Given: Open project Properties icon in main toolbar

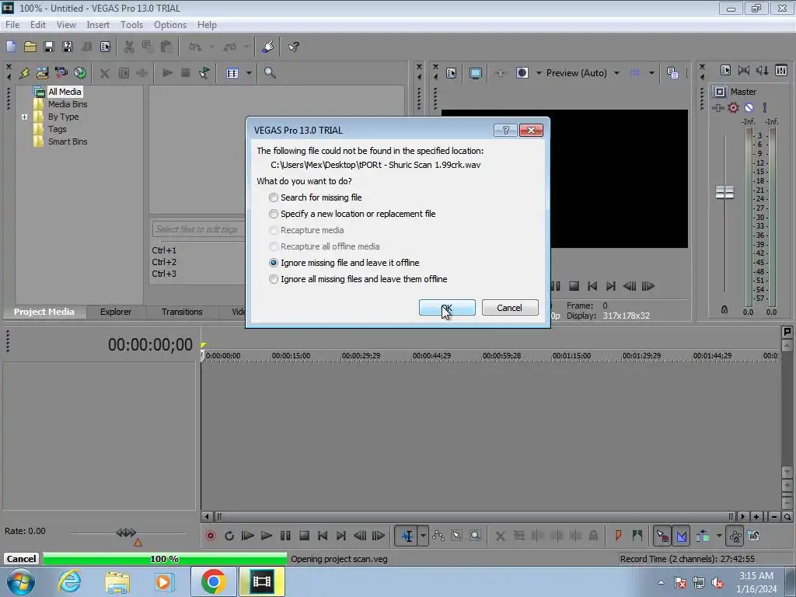Looking at the screenshot, I should coord(105,47).
